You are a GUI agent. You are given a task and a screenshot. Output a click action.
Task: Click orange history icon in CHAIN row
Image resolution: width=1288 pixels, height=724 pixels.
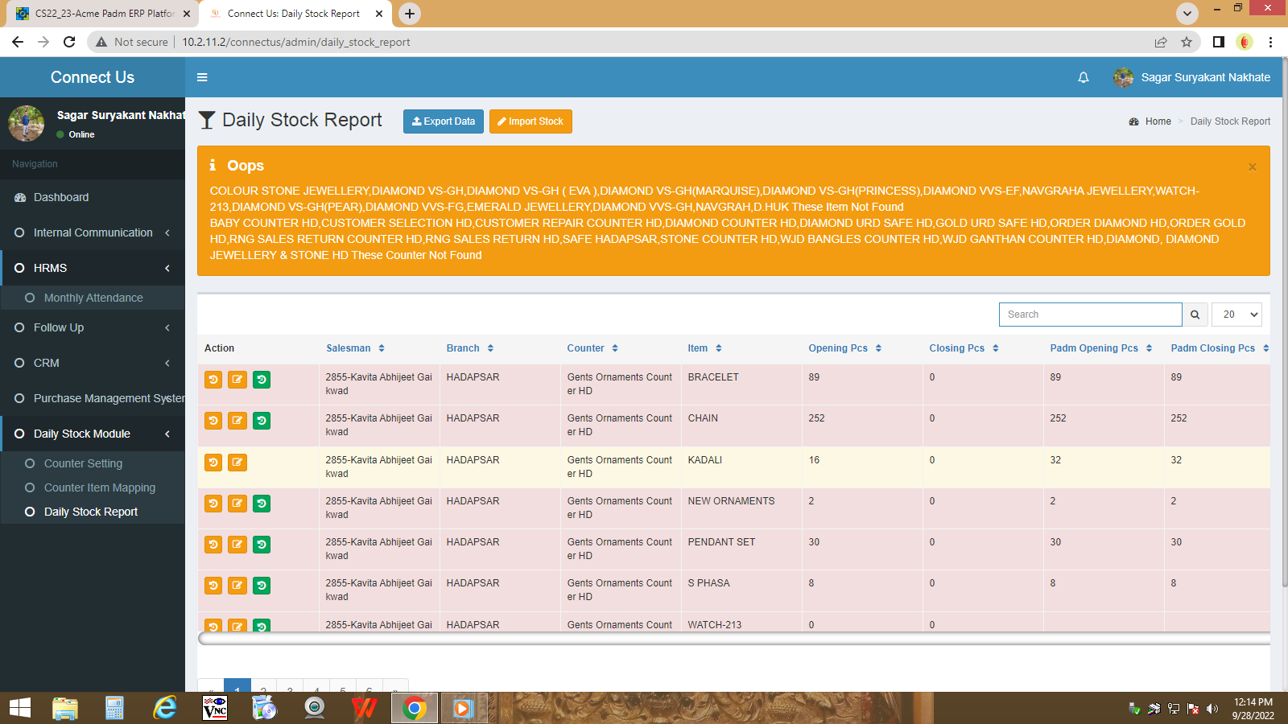coord(213,421)
